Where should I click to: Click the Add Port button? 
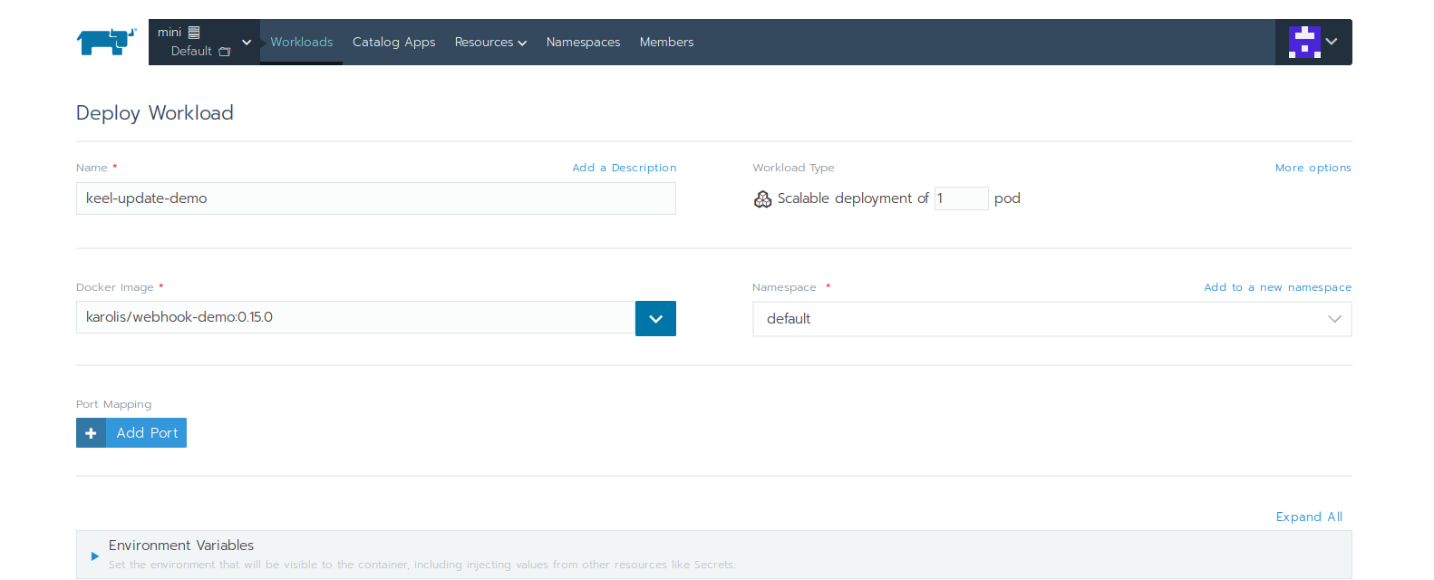pos(131,433)
